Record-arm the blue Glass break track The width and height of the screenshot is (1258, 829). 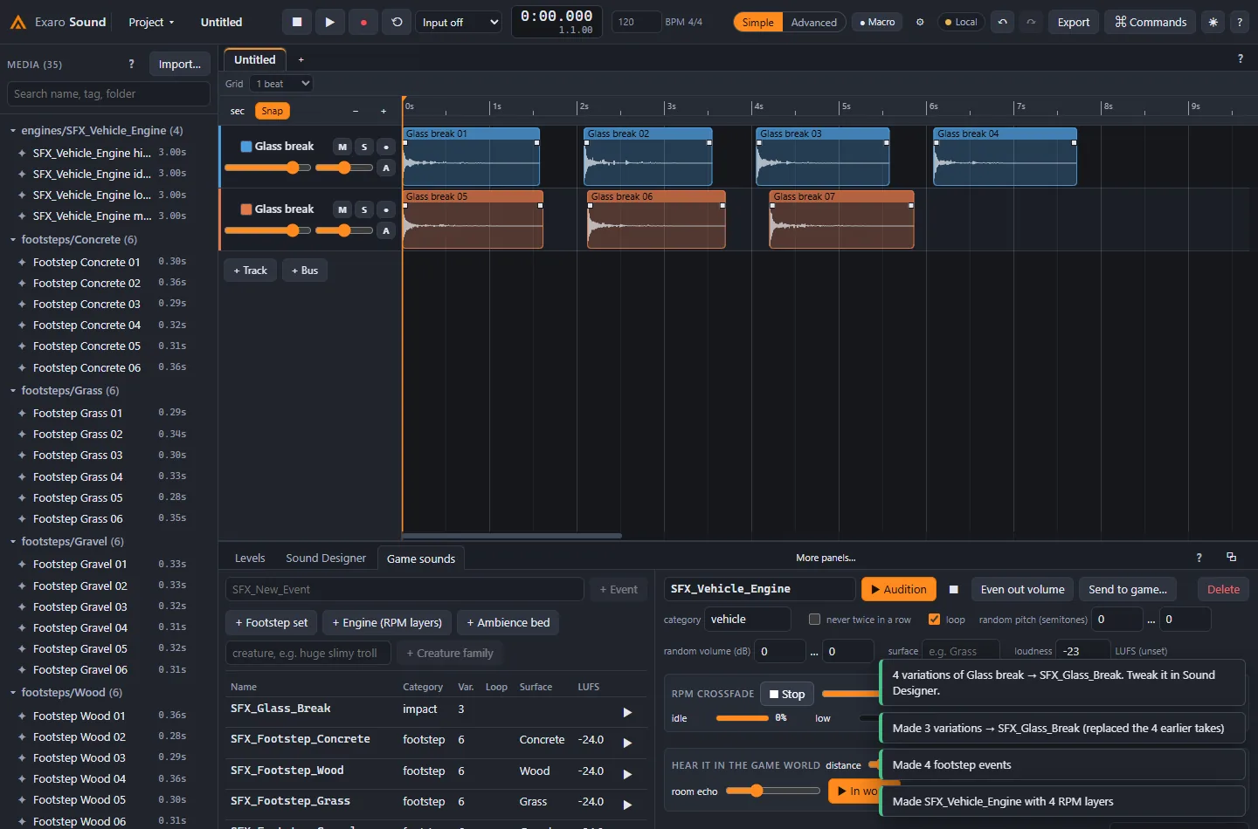[386, 147]
